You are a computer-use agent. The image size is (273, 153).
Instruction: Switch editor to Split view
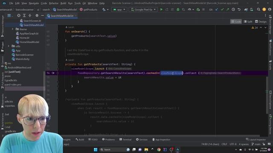click(x=248, y=22)
